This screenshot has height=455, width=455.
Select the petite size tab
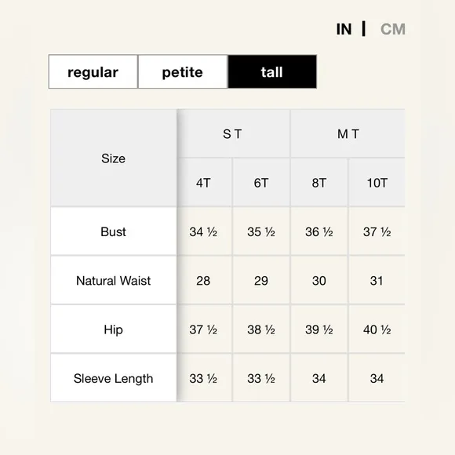[183, 71]
